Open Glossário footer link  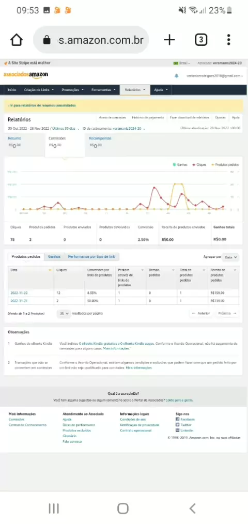click(70, 436)
